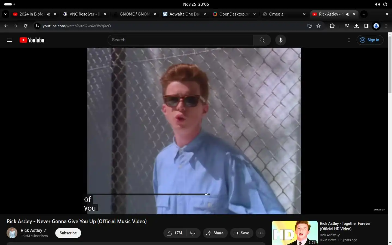
Task: Click the page vertical scrollbar thumb
Action: pos(390,65)
